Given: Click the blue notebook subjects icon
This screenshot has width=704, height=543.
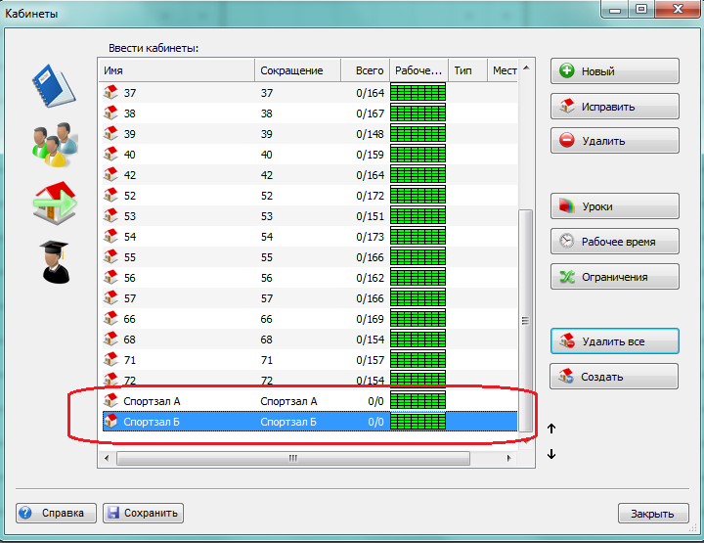Looking at the screenshot, I should pyautogui.click(x=54, y=86).
